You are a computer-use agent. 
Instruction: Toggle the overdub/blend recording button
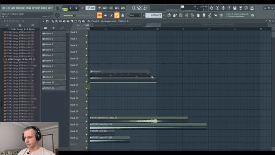117,8
